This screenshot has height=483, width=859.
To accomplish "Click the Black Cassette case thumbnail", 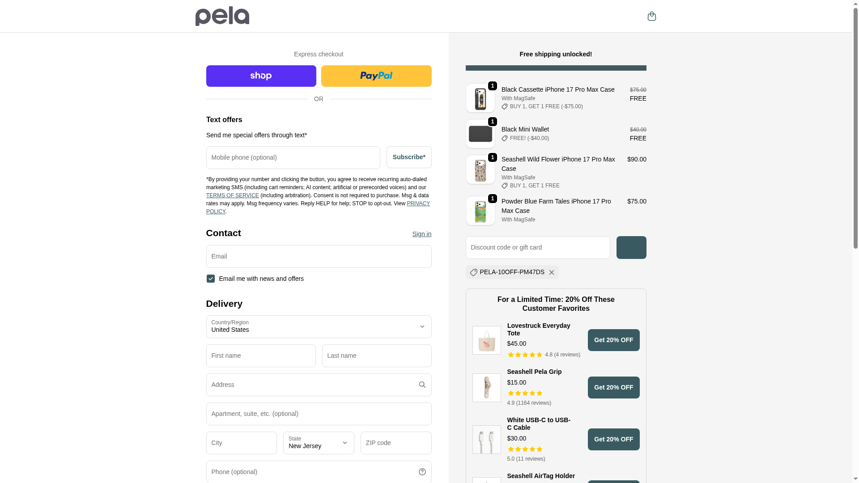I will [480, 98].
